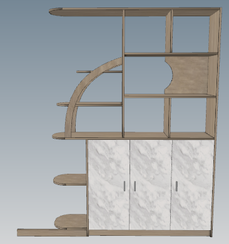Screen dimensions: 229x244
Task: Click the handle on the middle door
Action: pyautogui.click(x=135, y=186)
